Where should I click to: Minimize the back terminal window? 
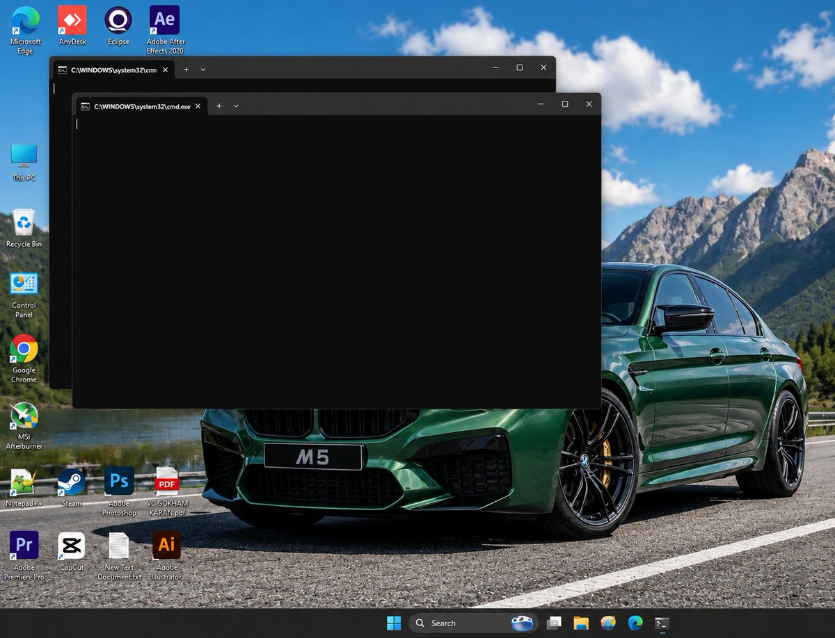coord(495,67)
